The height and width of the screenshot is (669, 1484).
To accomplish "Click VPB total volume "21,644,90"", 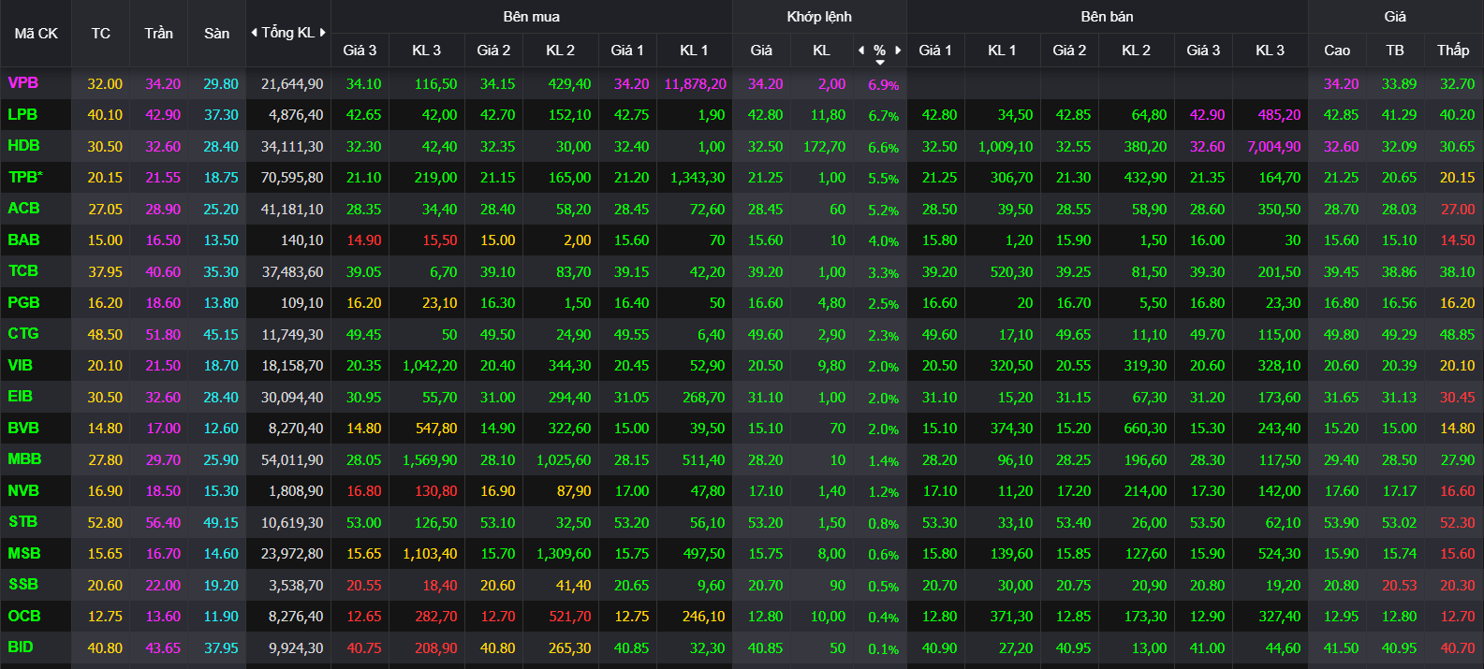I will pyautogui.click(x=292, y=84).
